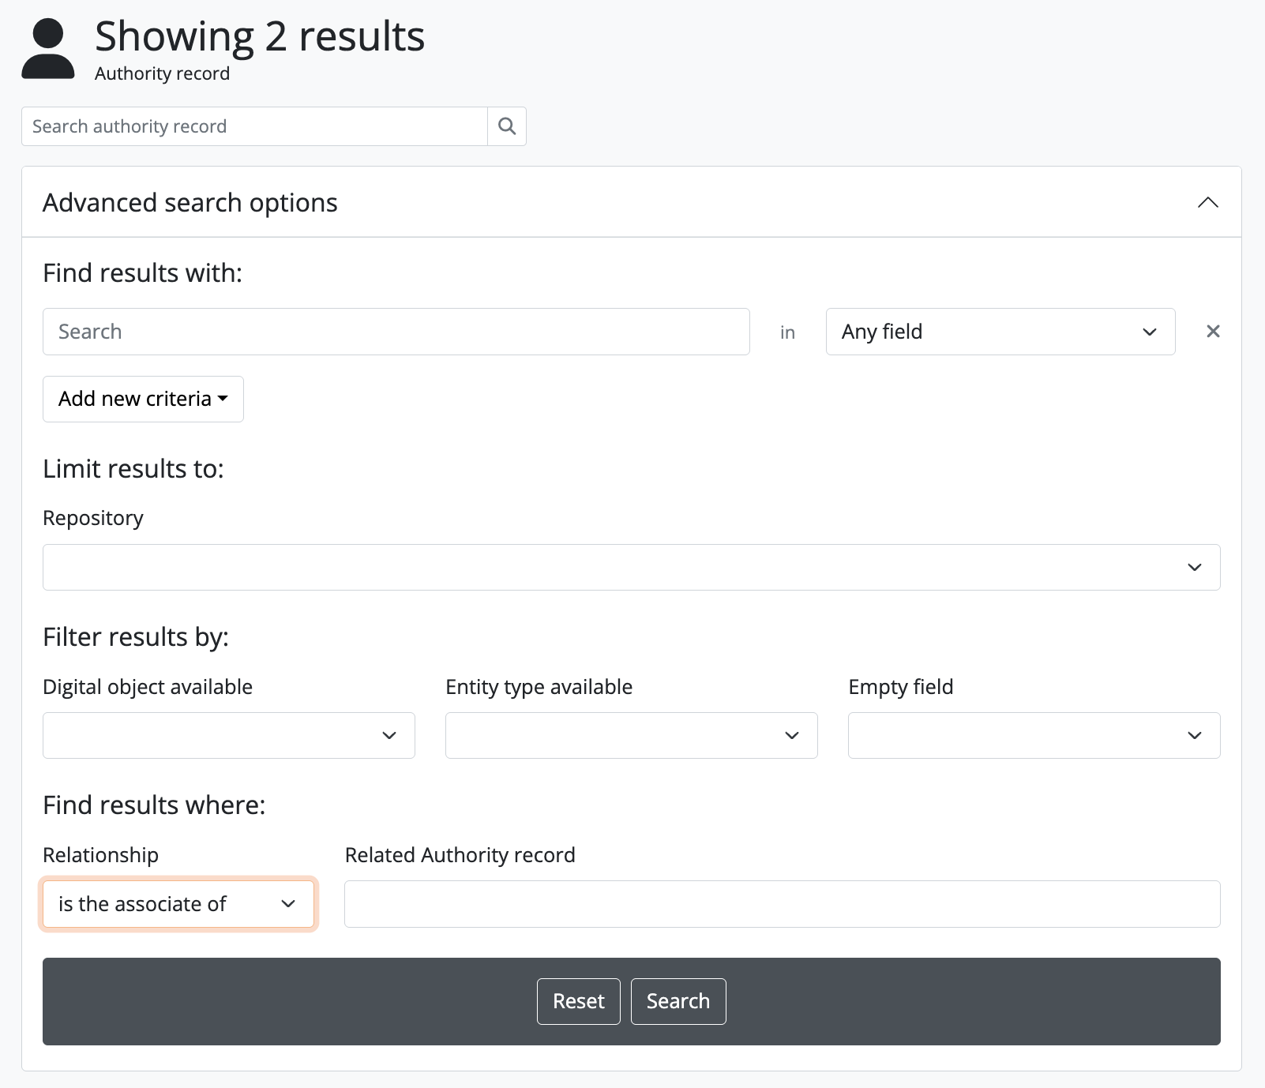Image resolution: width=1265 pixels, height=1088 pixels.
Task: Click the authority record person icon
Action: pos(48,49)
